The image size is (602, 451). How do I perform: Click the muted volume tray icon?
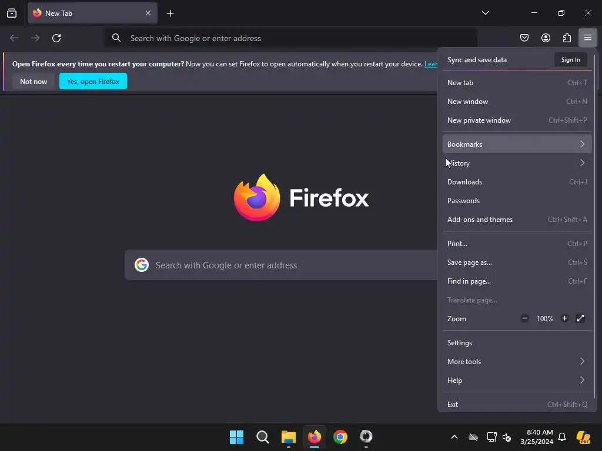[x=507, y=437]
